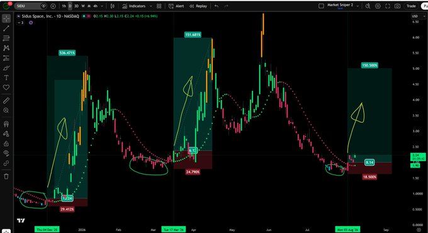Open the quick search icon
The height and width of the screenshot is (233, 428).
pyautogui.click(x=368, y=6)
